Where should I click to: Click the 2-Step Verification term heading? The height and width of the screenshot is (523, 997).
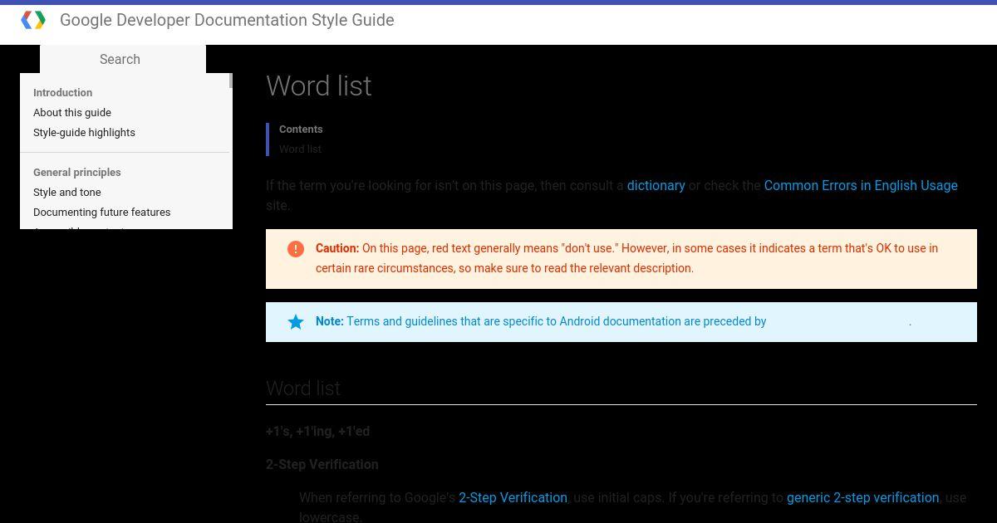coord(322,464)
